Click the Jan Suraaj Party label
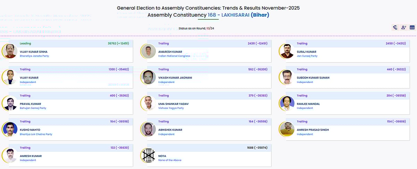 [x=307, y=56]
